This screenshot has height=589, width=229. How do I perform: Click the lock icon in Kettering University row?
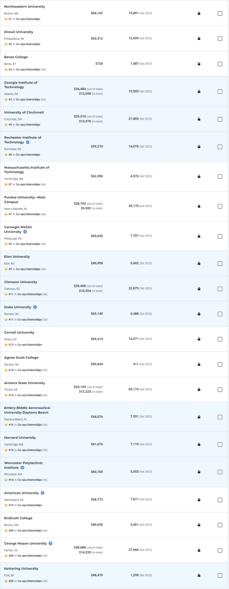click(199, 575)
